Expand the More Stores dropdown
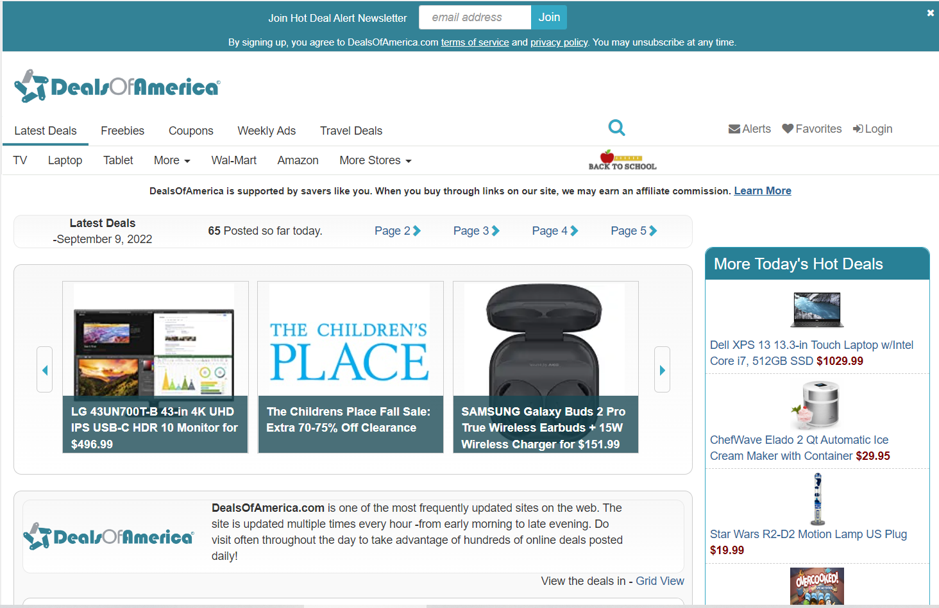This screenshot has height=608, width=939. (x=375, y=160)
